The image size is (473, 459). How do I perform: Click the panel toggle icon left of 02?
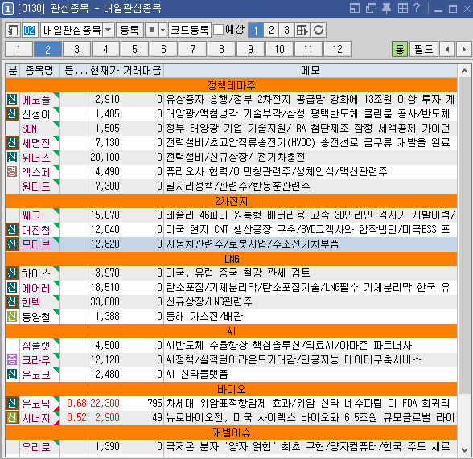coord(13,30)
